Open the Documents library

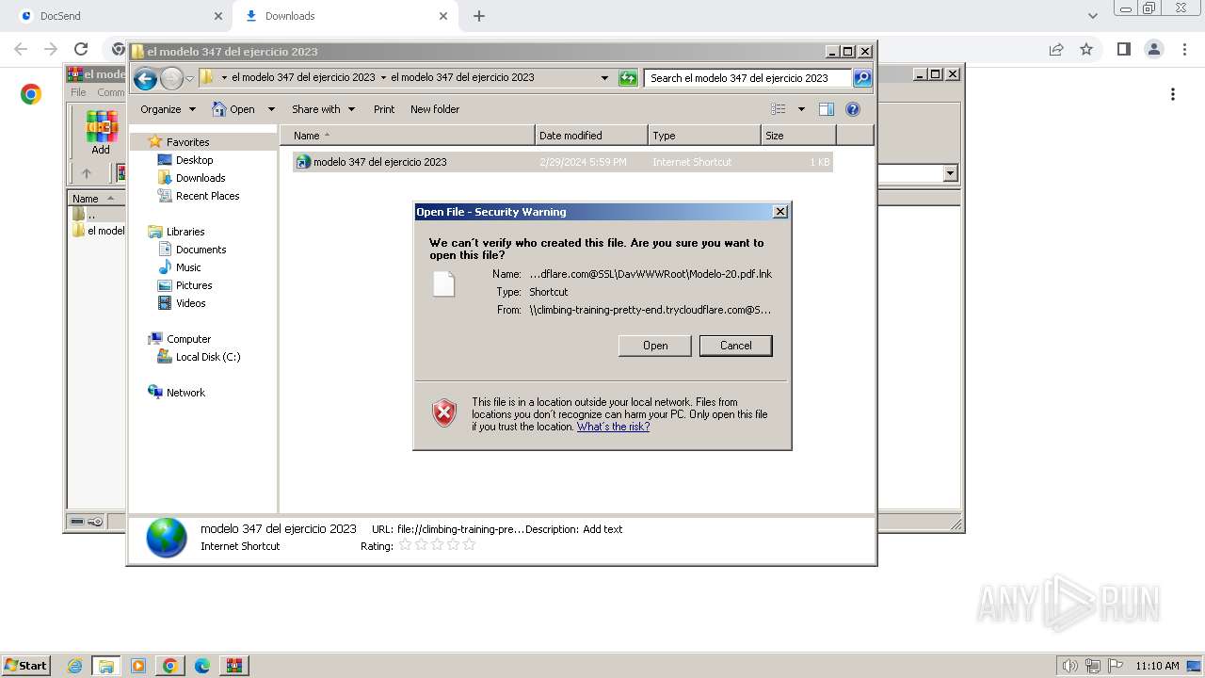(201, 250)
